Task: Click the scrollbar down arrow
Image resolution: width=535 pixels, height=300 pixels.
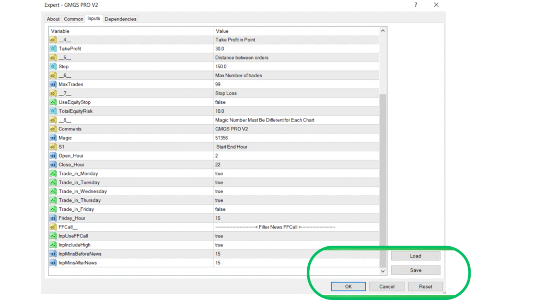Action: 383,271
